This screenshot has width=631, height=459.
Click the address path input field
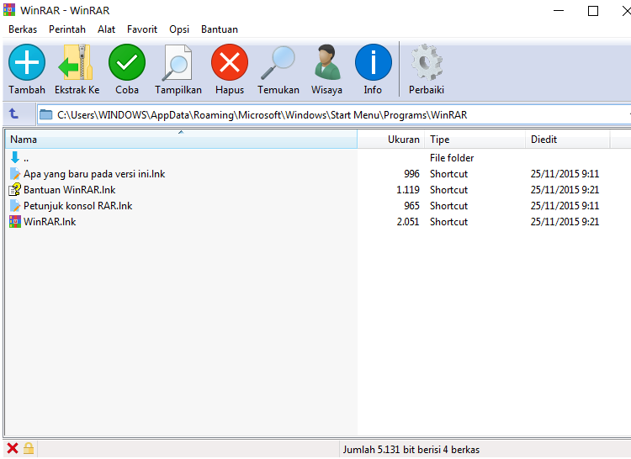pyautogui.click(x=334, y=115)
